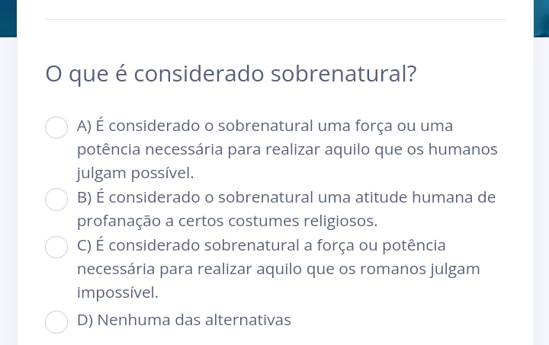This screenshot has width=549, height=345.
Task: Click the 'D) Nenhuma das alternativas' label text
Action: tap(185, 320)
